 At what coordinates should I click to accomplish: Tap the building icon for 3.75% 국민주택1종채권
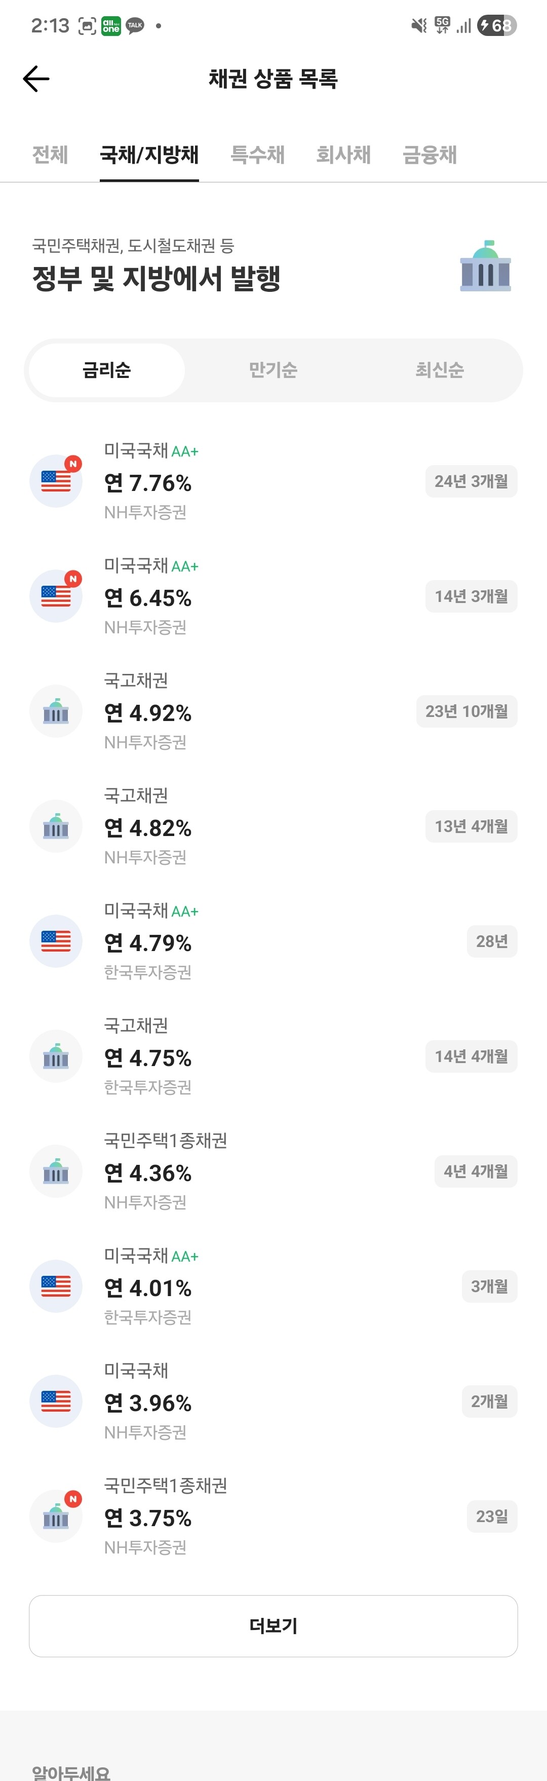(56, 1516)
